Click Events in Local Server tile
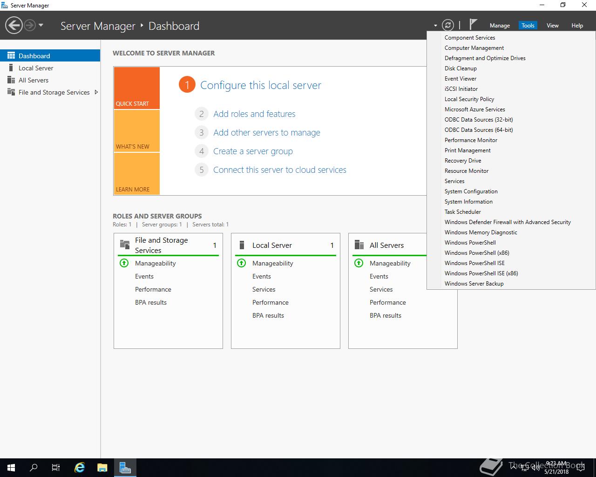The image size is (596, 477). tap(262, 276)
